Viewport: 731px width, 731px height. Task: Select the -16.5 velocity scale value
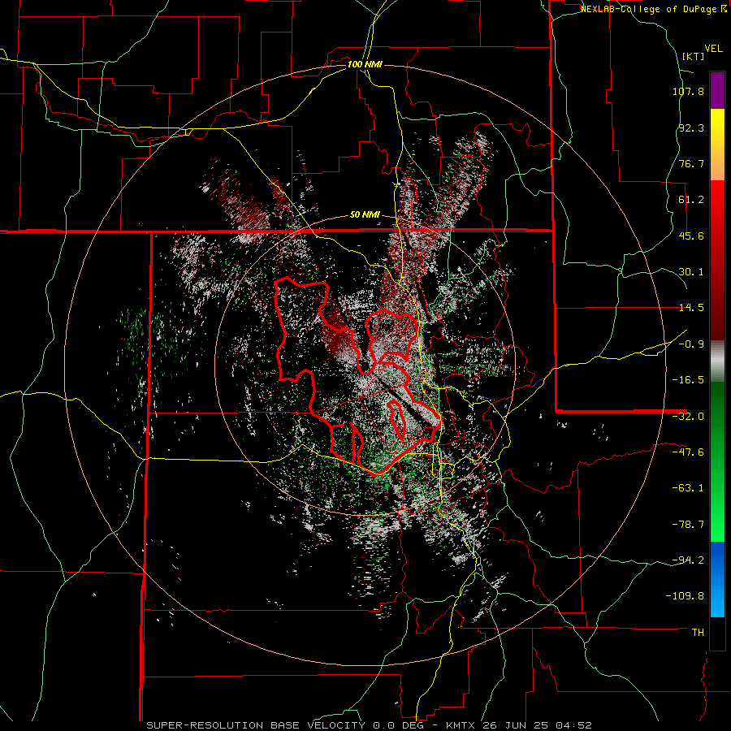pyautogui.click(x=688, y=380)
